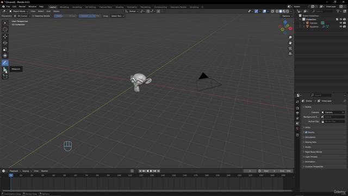Select the Select Box tool in toolbar
Screen dimensions: 348x196
[x=5, y=23]
